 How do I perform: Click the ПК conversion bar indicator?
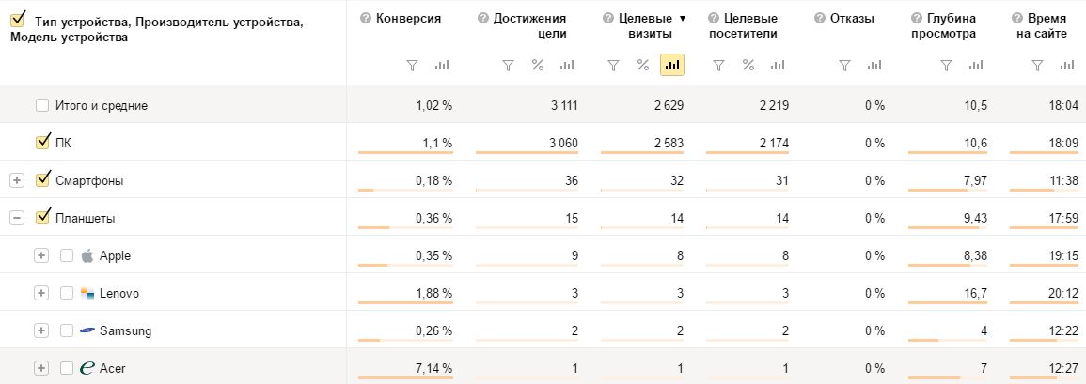click(405, 153)
